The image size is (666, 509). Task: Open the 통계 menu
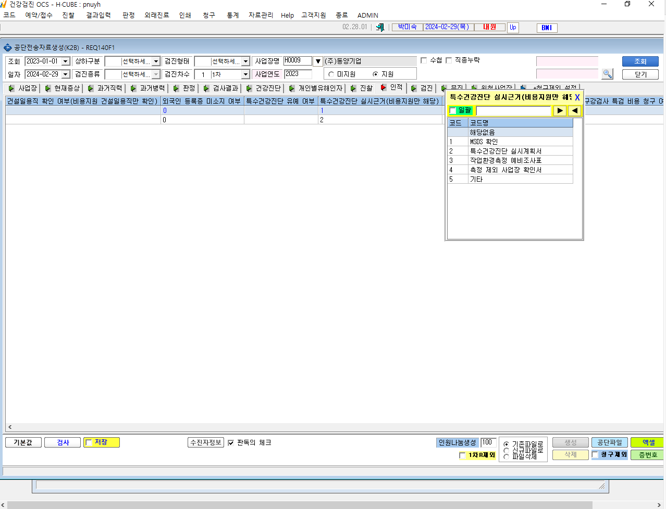[x=232, y=15]
